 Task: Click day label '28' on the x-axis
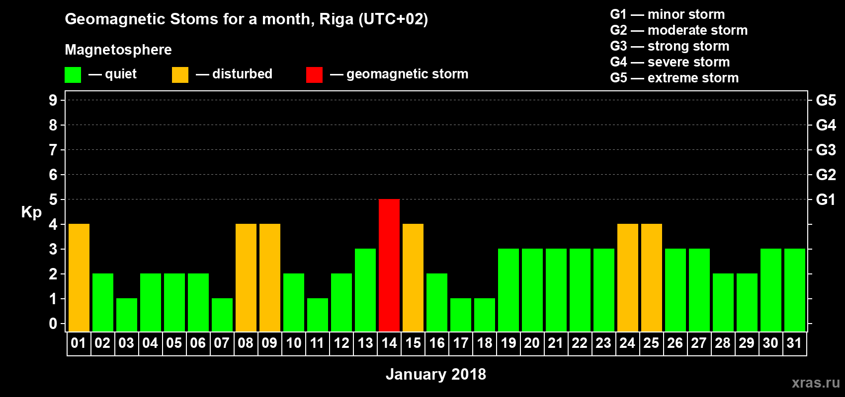point(723,343)
